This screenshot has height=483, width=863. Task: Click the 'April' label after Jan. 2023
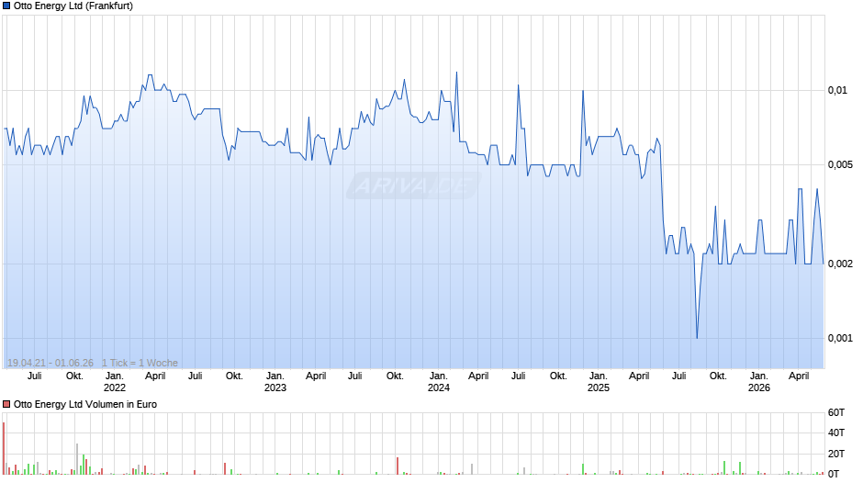coord(316,376)
